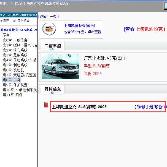Open 维修手册/诊断 link
This screenshot has width=167, height=167.
150,107
